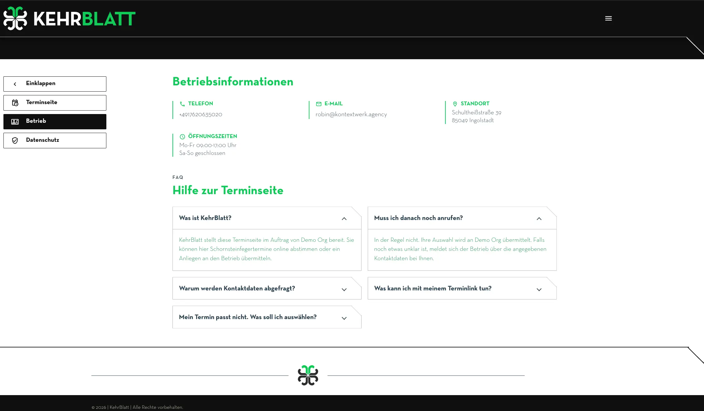Viewport: 704px width, 411px height.
Task: Click the clock icon beside ÖFFNUNGSZEITEN
Action: (x=182, y=136)
